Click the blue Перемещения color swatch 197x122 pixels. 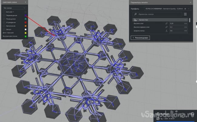click(x=26, y=15)
